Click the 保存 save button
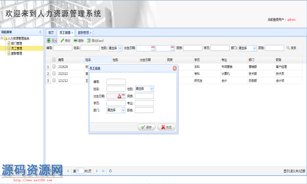Viewport: 307px width, 184px height. point(146,127)
